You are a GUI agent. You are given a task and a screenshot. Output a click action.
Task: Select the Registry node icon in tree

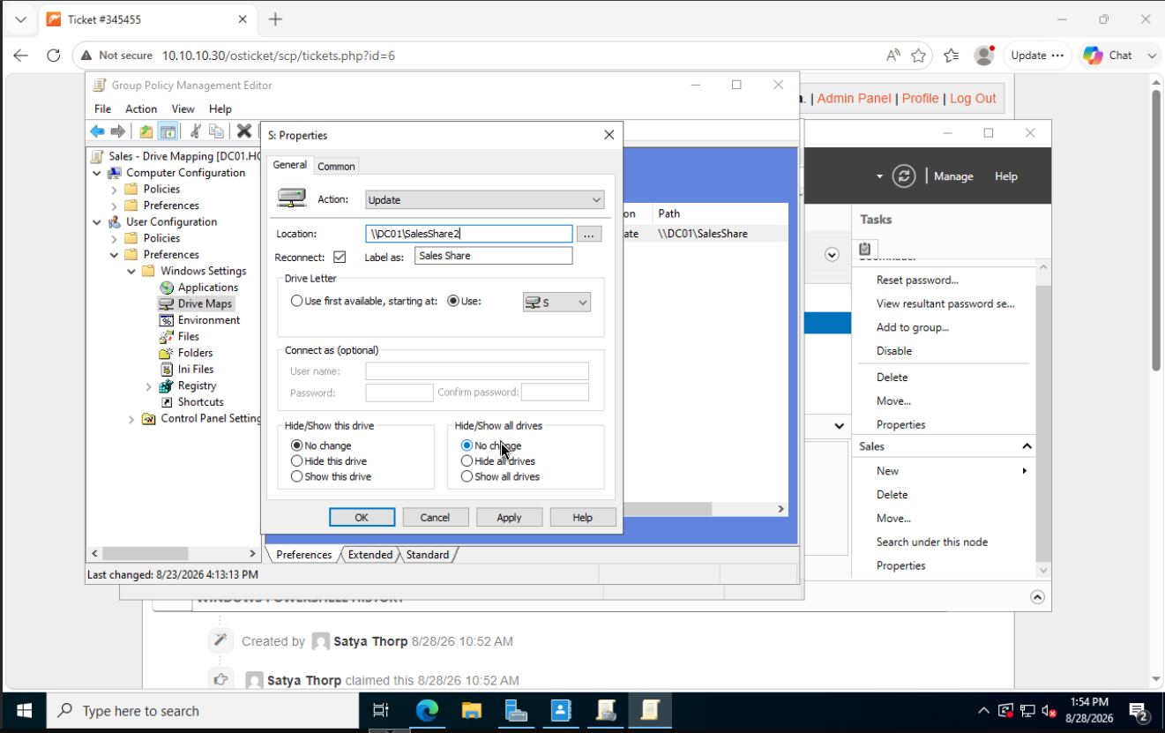click(166, 385)
